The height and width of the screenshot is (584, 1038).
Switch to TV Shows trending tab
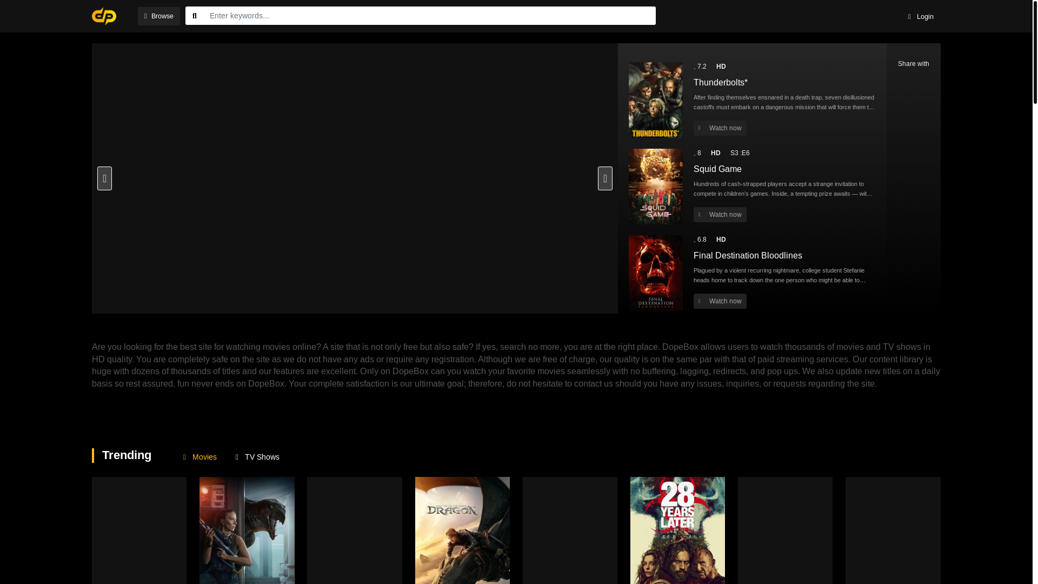click(257, 457)
